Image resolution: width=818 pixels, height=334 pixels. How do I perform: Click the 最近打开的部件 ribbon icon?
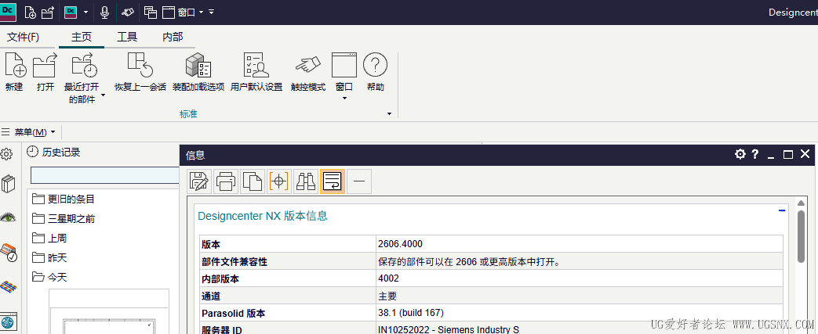point(83,66)
